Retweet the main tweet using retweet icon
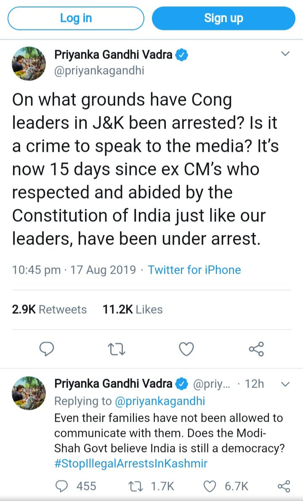Image resolution: width=303 pixels, height=501 pixels. tap(117, 349)
